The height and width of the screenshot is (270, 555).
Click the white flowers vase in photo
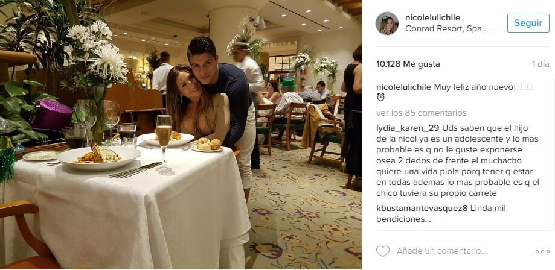click(96, 78)
